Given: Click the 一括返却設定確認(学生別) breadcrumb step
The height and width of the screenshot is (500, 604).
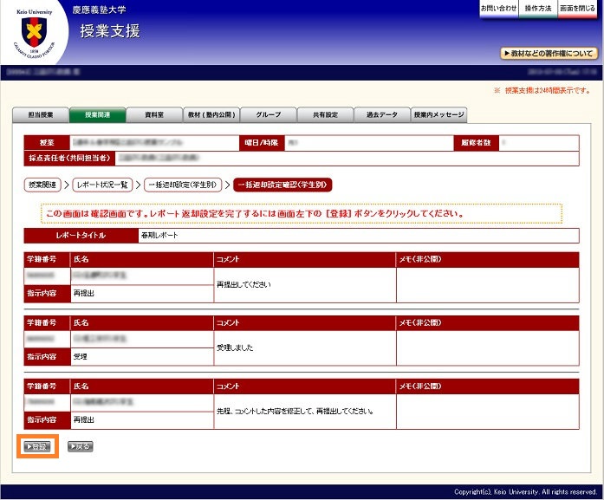Looking at the screenshot, I should pos(283,185).
